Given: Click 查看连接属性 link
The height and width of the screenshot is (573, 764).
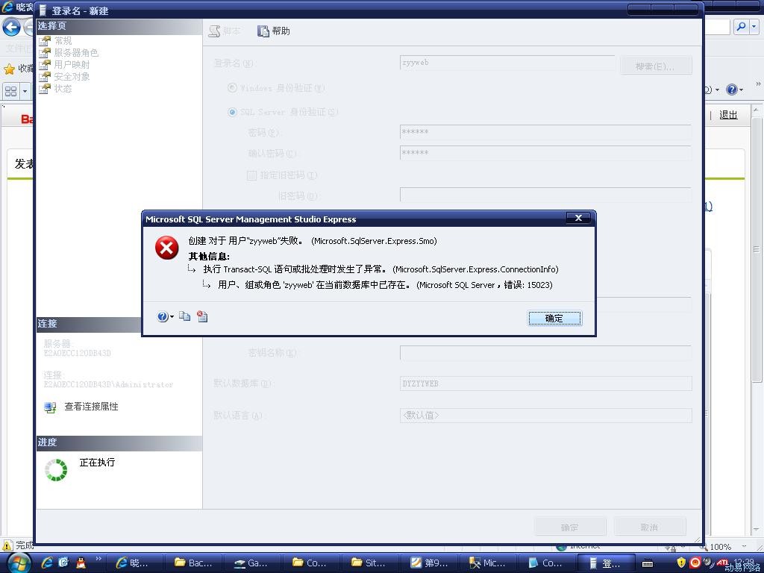Looking at the screenshot, I should 91,407.
